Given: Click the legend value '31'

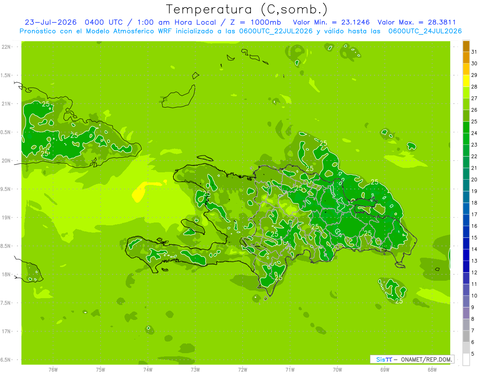Looking at the screenshot, I should pos(474,52).
